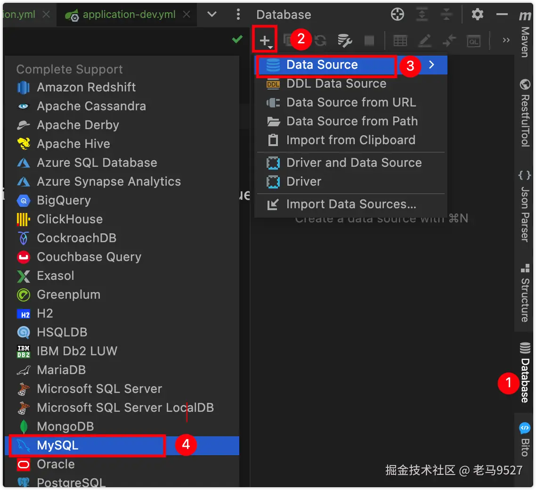Image resolution: width=536 pixels, height=490 pixels.
Task: Click the plus New button in Database toolbar
Action: click(x=265, y=41)
